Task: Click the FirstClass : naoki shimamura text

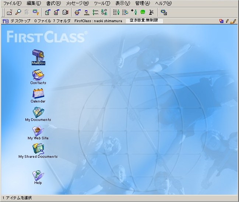Action: (98, 21)
